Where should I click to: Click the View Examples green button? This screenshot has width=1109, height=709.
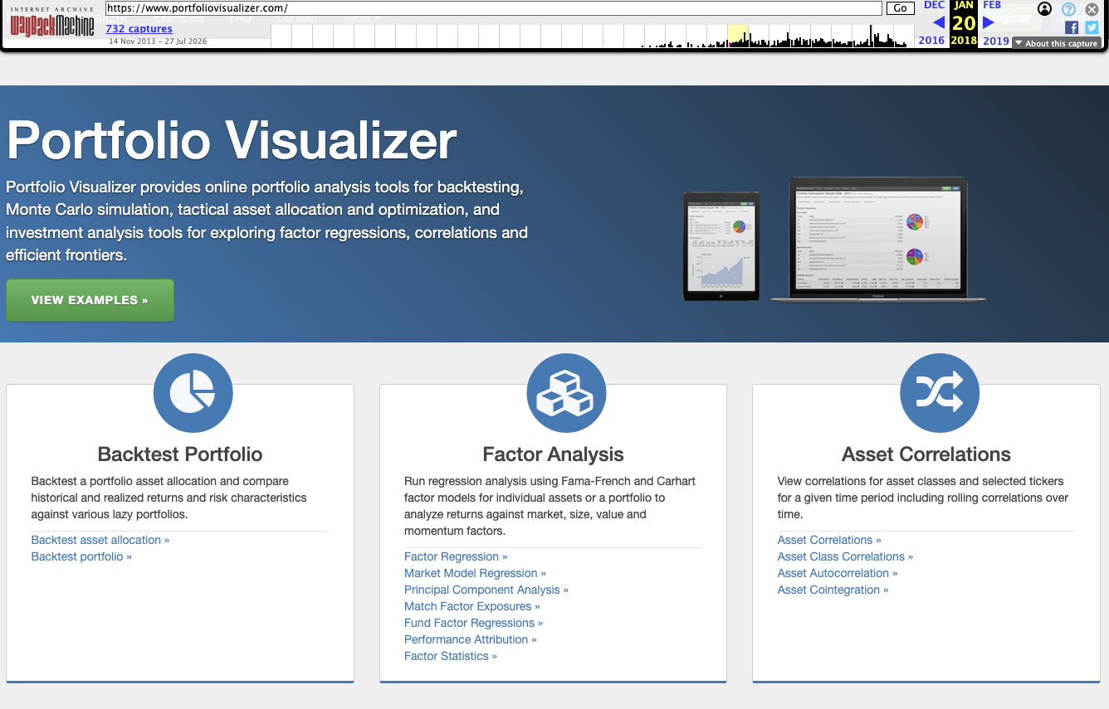tap(90, 300)
